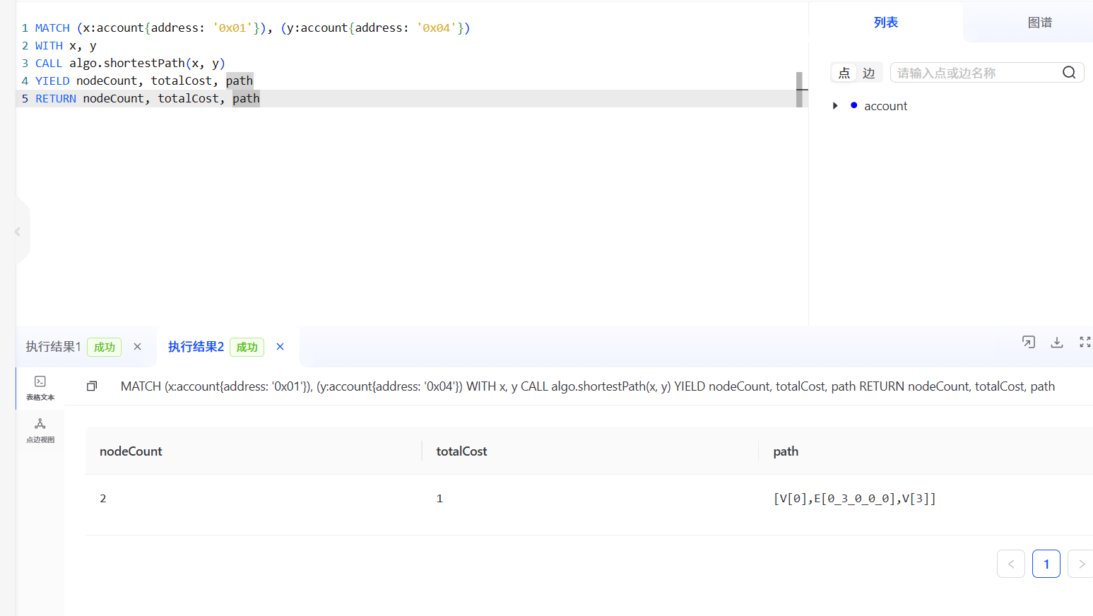Image resolution: width=1093 pixels, height=616 pixels.
Task: Go to next results page
Action: pyautogui.click(x=1081, y=564)
